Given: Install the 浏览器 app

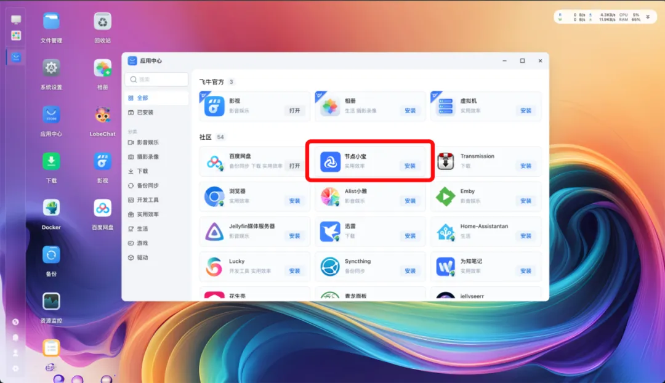Looking at the screenshot, I should point(295,201).
